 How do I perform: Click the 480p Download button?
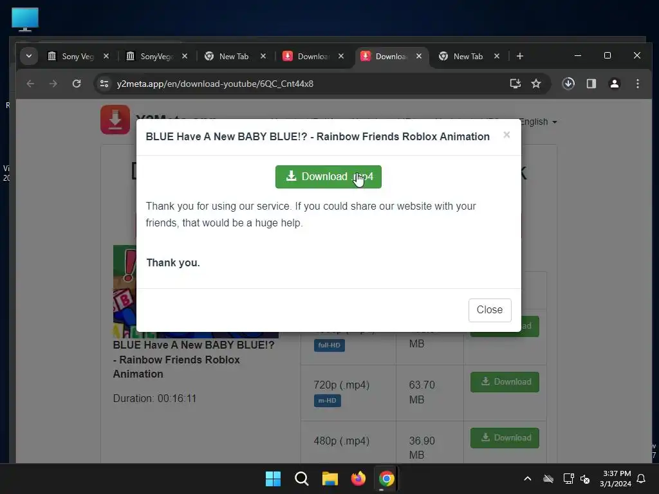coord(505,437)
